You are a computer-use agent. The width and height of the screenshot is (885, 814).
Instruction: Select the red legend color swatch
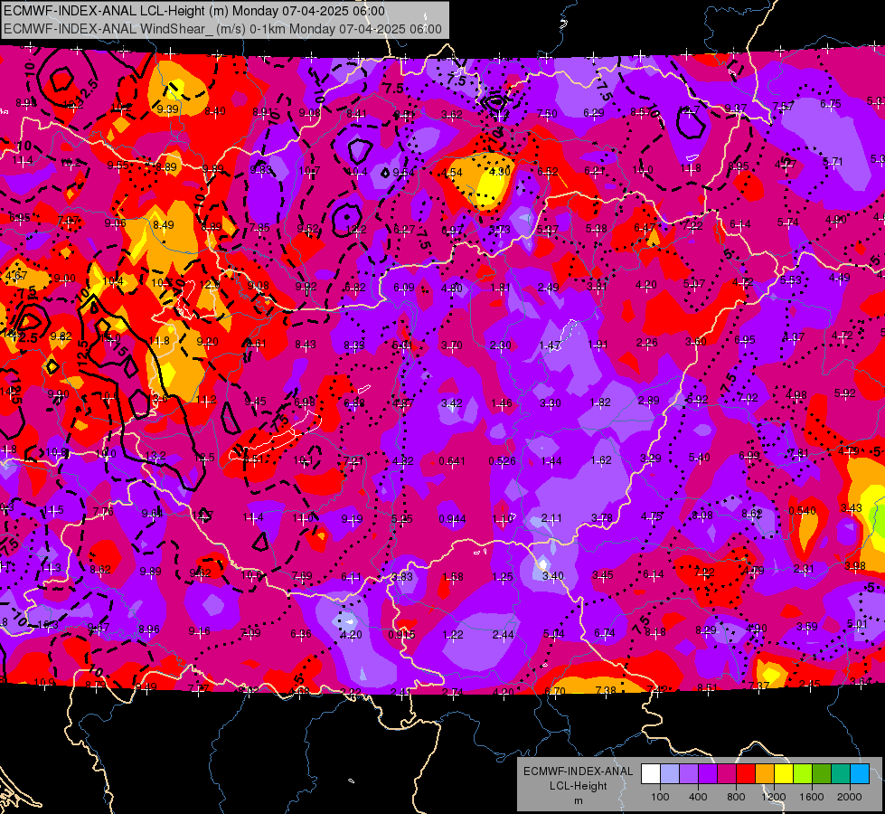click(x=746, y=774)
